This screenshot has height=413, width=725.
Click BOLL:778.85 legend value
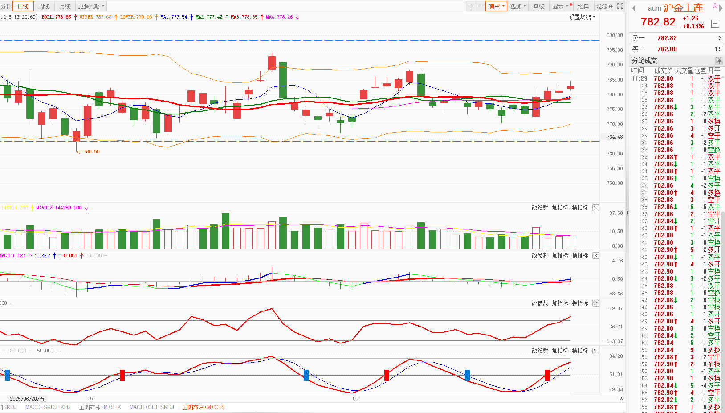[x=56, y=17]
